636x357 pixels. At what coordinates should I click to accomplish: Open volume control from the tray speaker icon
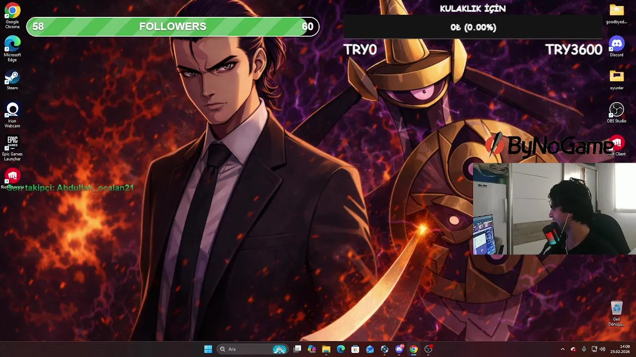click(x=602, y=349)
